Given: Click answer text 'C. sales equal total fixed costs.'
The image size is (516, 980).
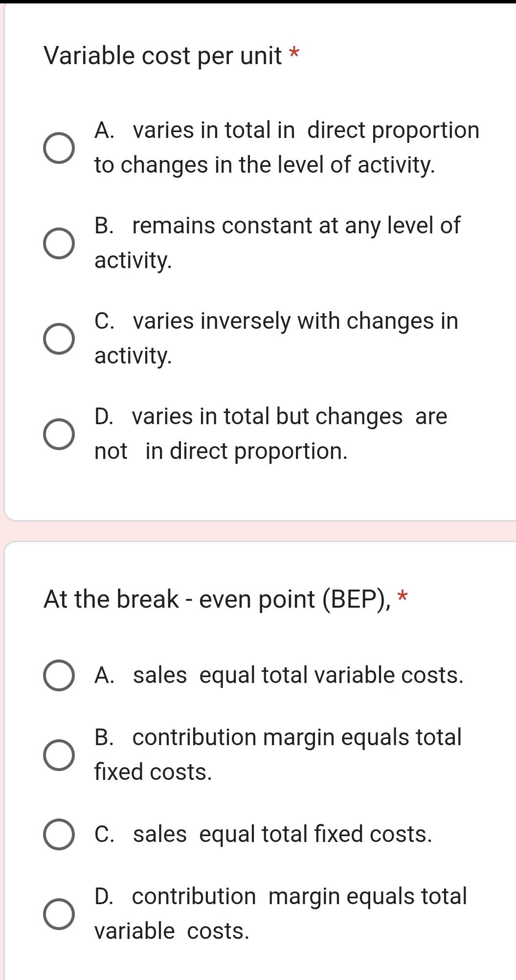Looking at the screenshot, I should pyautogui.click(x=263, y=834).
